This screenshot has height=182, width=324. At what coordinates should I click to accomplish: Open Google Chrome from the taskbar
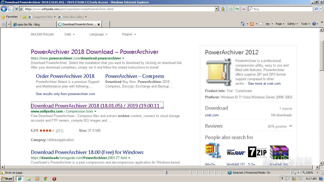[x=46, y=179]
